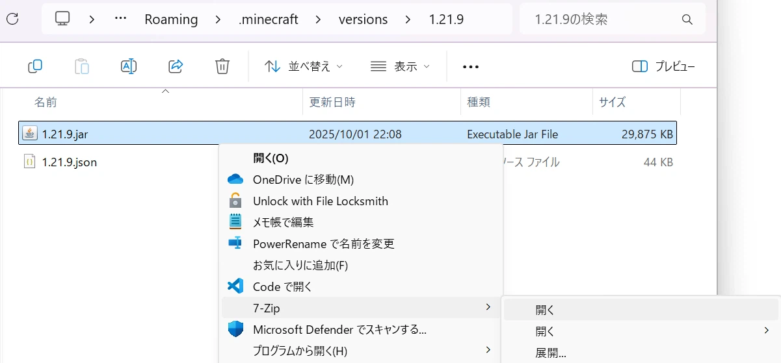Sort by the サイズ column header
The image size is (781, 363).
click(612, 102)
